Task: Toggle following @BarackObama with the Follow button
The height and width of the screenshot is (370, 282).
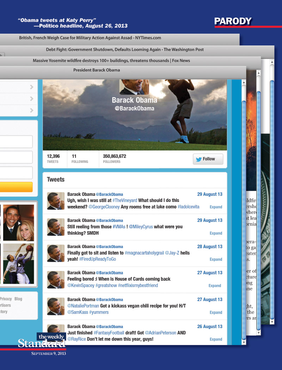Action: pyautogui.click(x=208, y=159)
